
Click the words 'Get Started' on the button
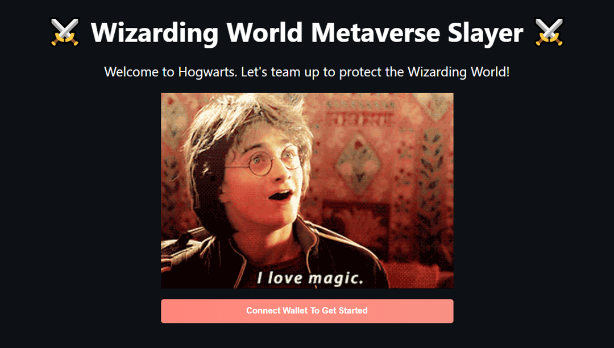coord(345,311)
